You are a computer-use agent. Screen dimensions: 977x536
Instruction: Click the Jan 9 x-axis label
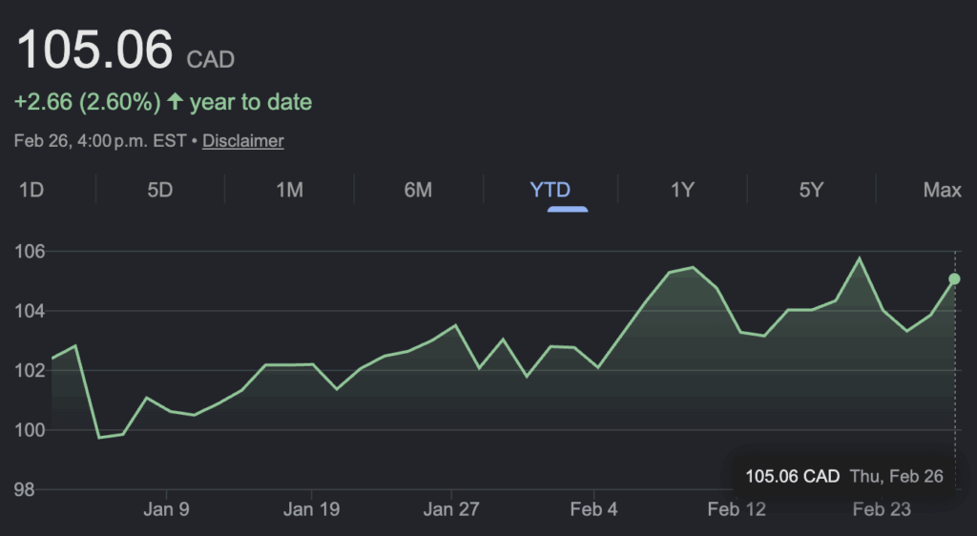[x=165, y=510]
